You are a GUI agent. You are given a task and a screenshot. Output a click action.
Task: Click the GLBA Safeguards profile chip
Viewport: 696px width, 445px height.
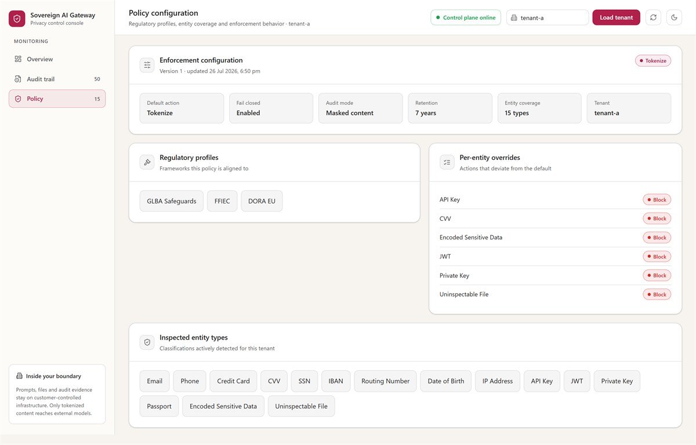click(172, 201)
